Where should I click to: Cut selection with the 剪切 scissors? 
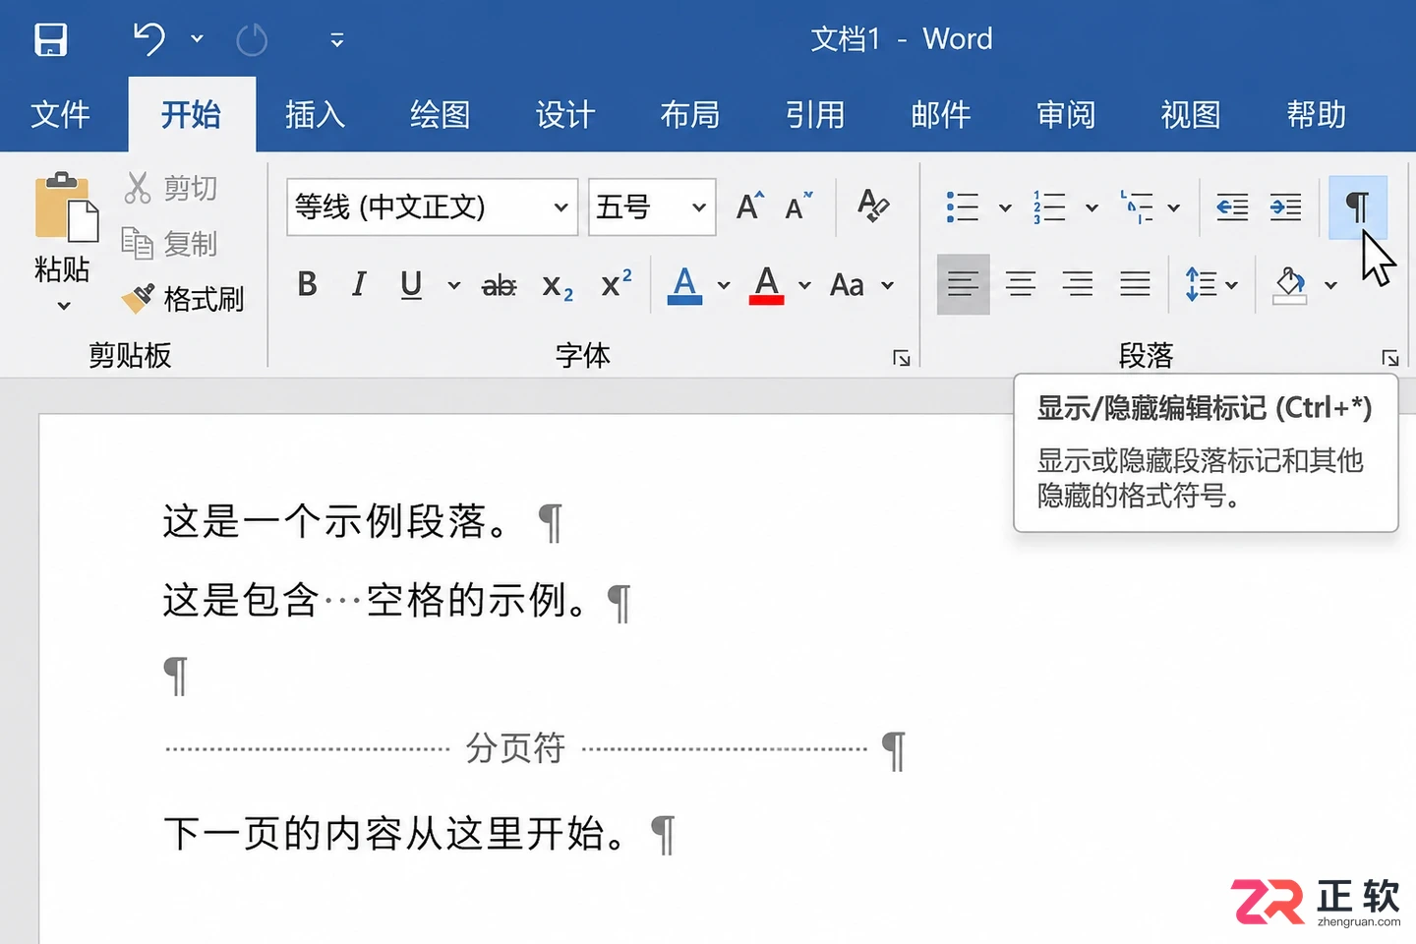[170, 187]
